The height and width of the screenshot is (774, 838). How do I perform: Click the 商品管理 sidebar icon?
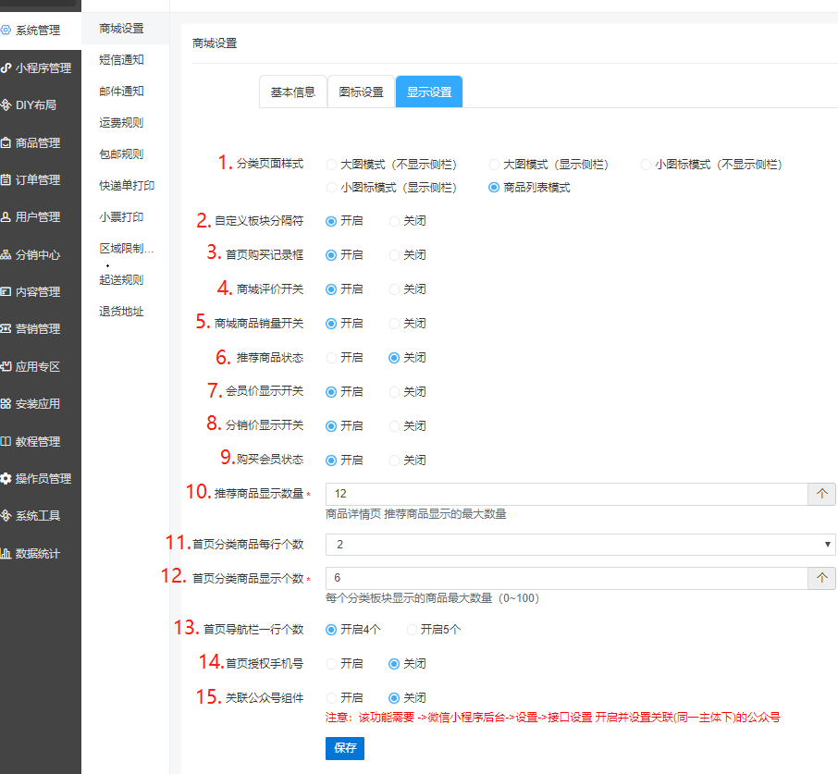(x=6, y=142)
